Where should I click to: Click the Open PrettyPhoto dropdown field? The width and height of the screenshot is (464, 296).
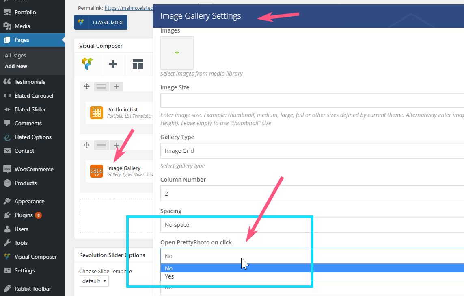click(312, 256)
